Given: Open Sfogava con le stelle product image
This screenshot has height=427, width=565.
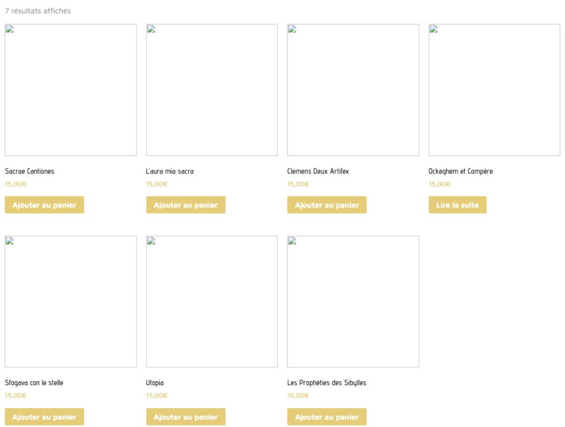Looking at the screenshot, I should pos(71,302).
